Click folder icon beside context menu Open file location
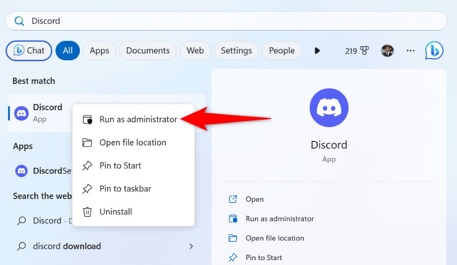Viewport: 457px width, 265px height. 87,142
